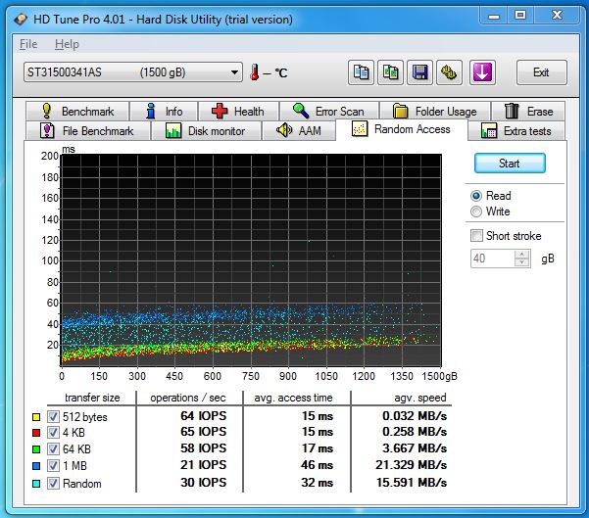Click the magnifier Error Scan icon
Screen dimensions: 589x518
(x=301, y=111)
